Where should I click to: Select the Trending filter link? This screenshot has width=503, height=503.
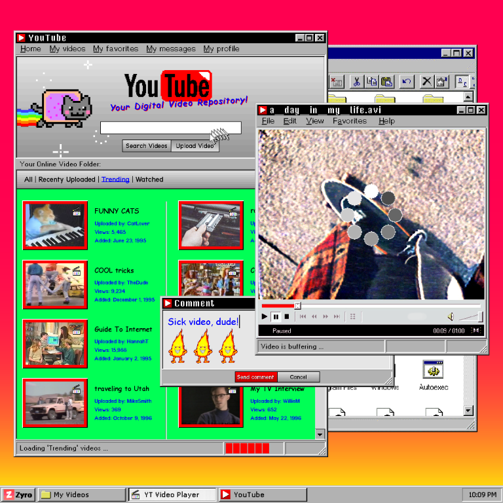(x=115, y=179)
